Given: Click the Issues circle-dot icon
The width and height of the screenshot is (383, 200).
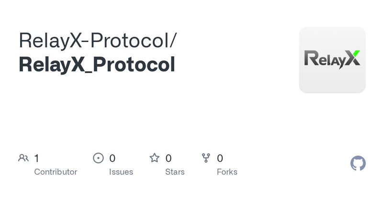Looking at the screenshot, I should pyautogui.click(x=98, y=158).
